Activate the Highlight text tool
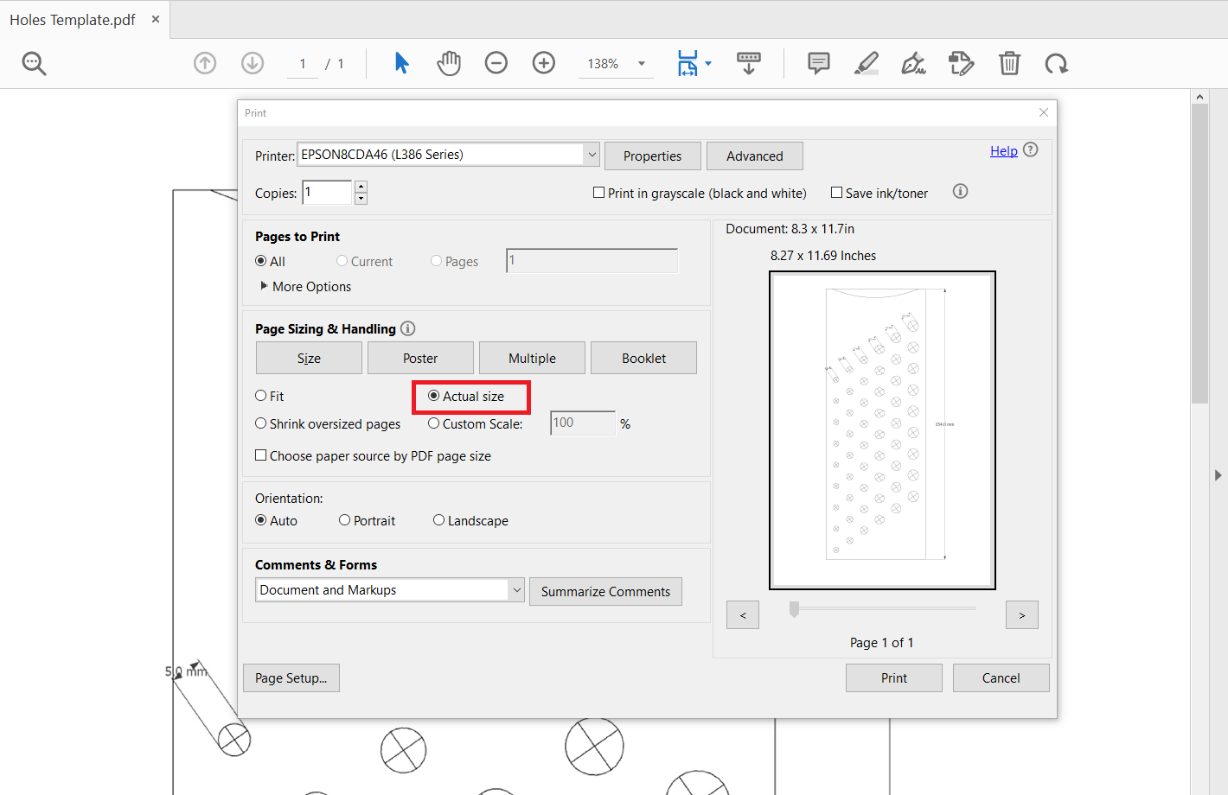Viewport: 1228px width, 795px height. 866,62
